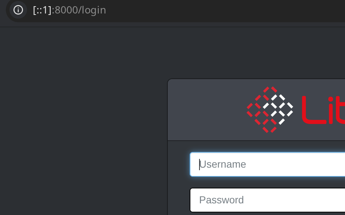Select the address bar URL text
The width and height of the screenshot is (345, 215).
(x=69, y=10)
